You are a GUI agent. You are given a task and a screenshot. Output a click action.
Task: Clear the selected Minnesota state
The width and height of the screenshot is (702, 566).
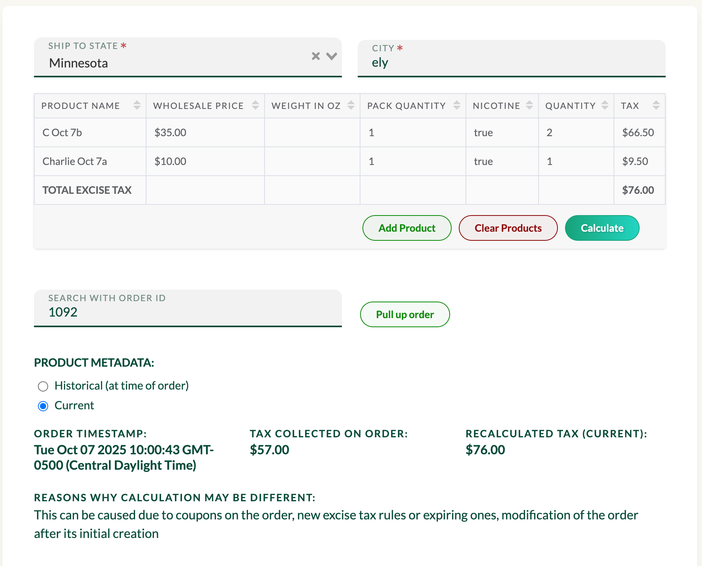(x=315, y=56)
